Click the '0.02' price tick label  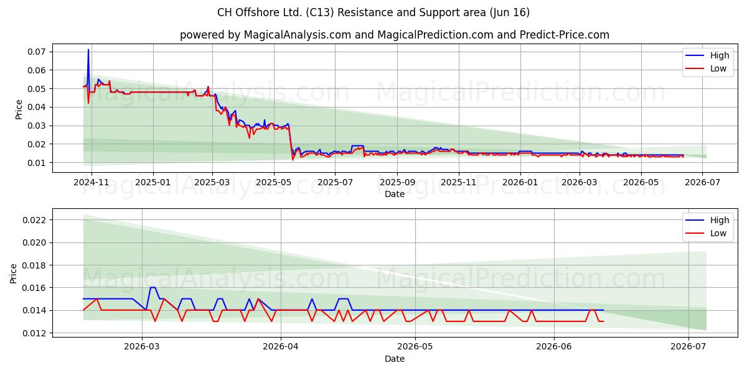37,144
